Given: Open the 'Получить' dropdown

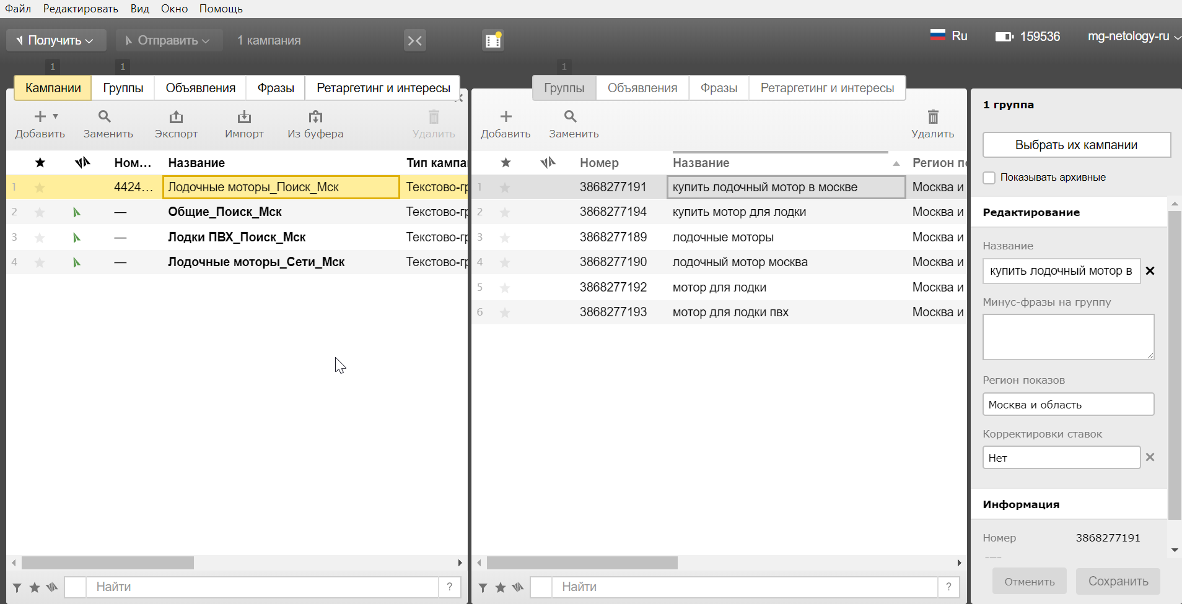Looking at the screenshot, I should pyautogui.click(x=56, y=41).
